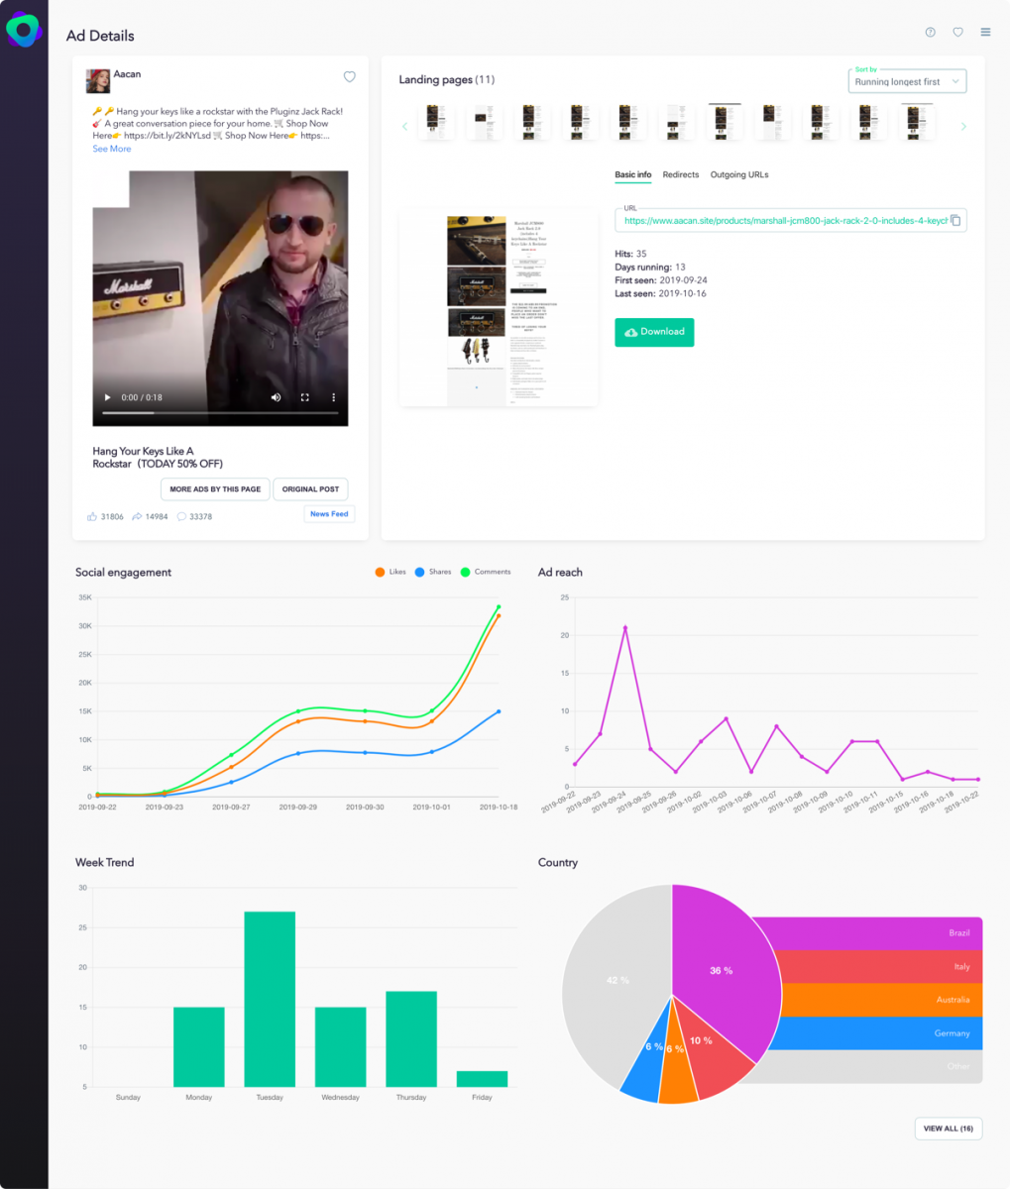This screenshot has width=1010, height=1189.
Task: Open the video more options menu
Action: pyautogui.click(x=333, y=397)
